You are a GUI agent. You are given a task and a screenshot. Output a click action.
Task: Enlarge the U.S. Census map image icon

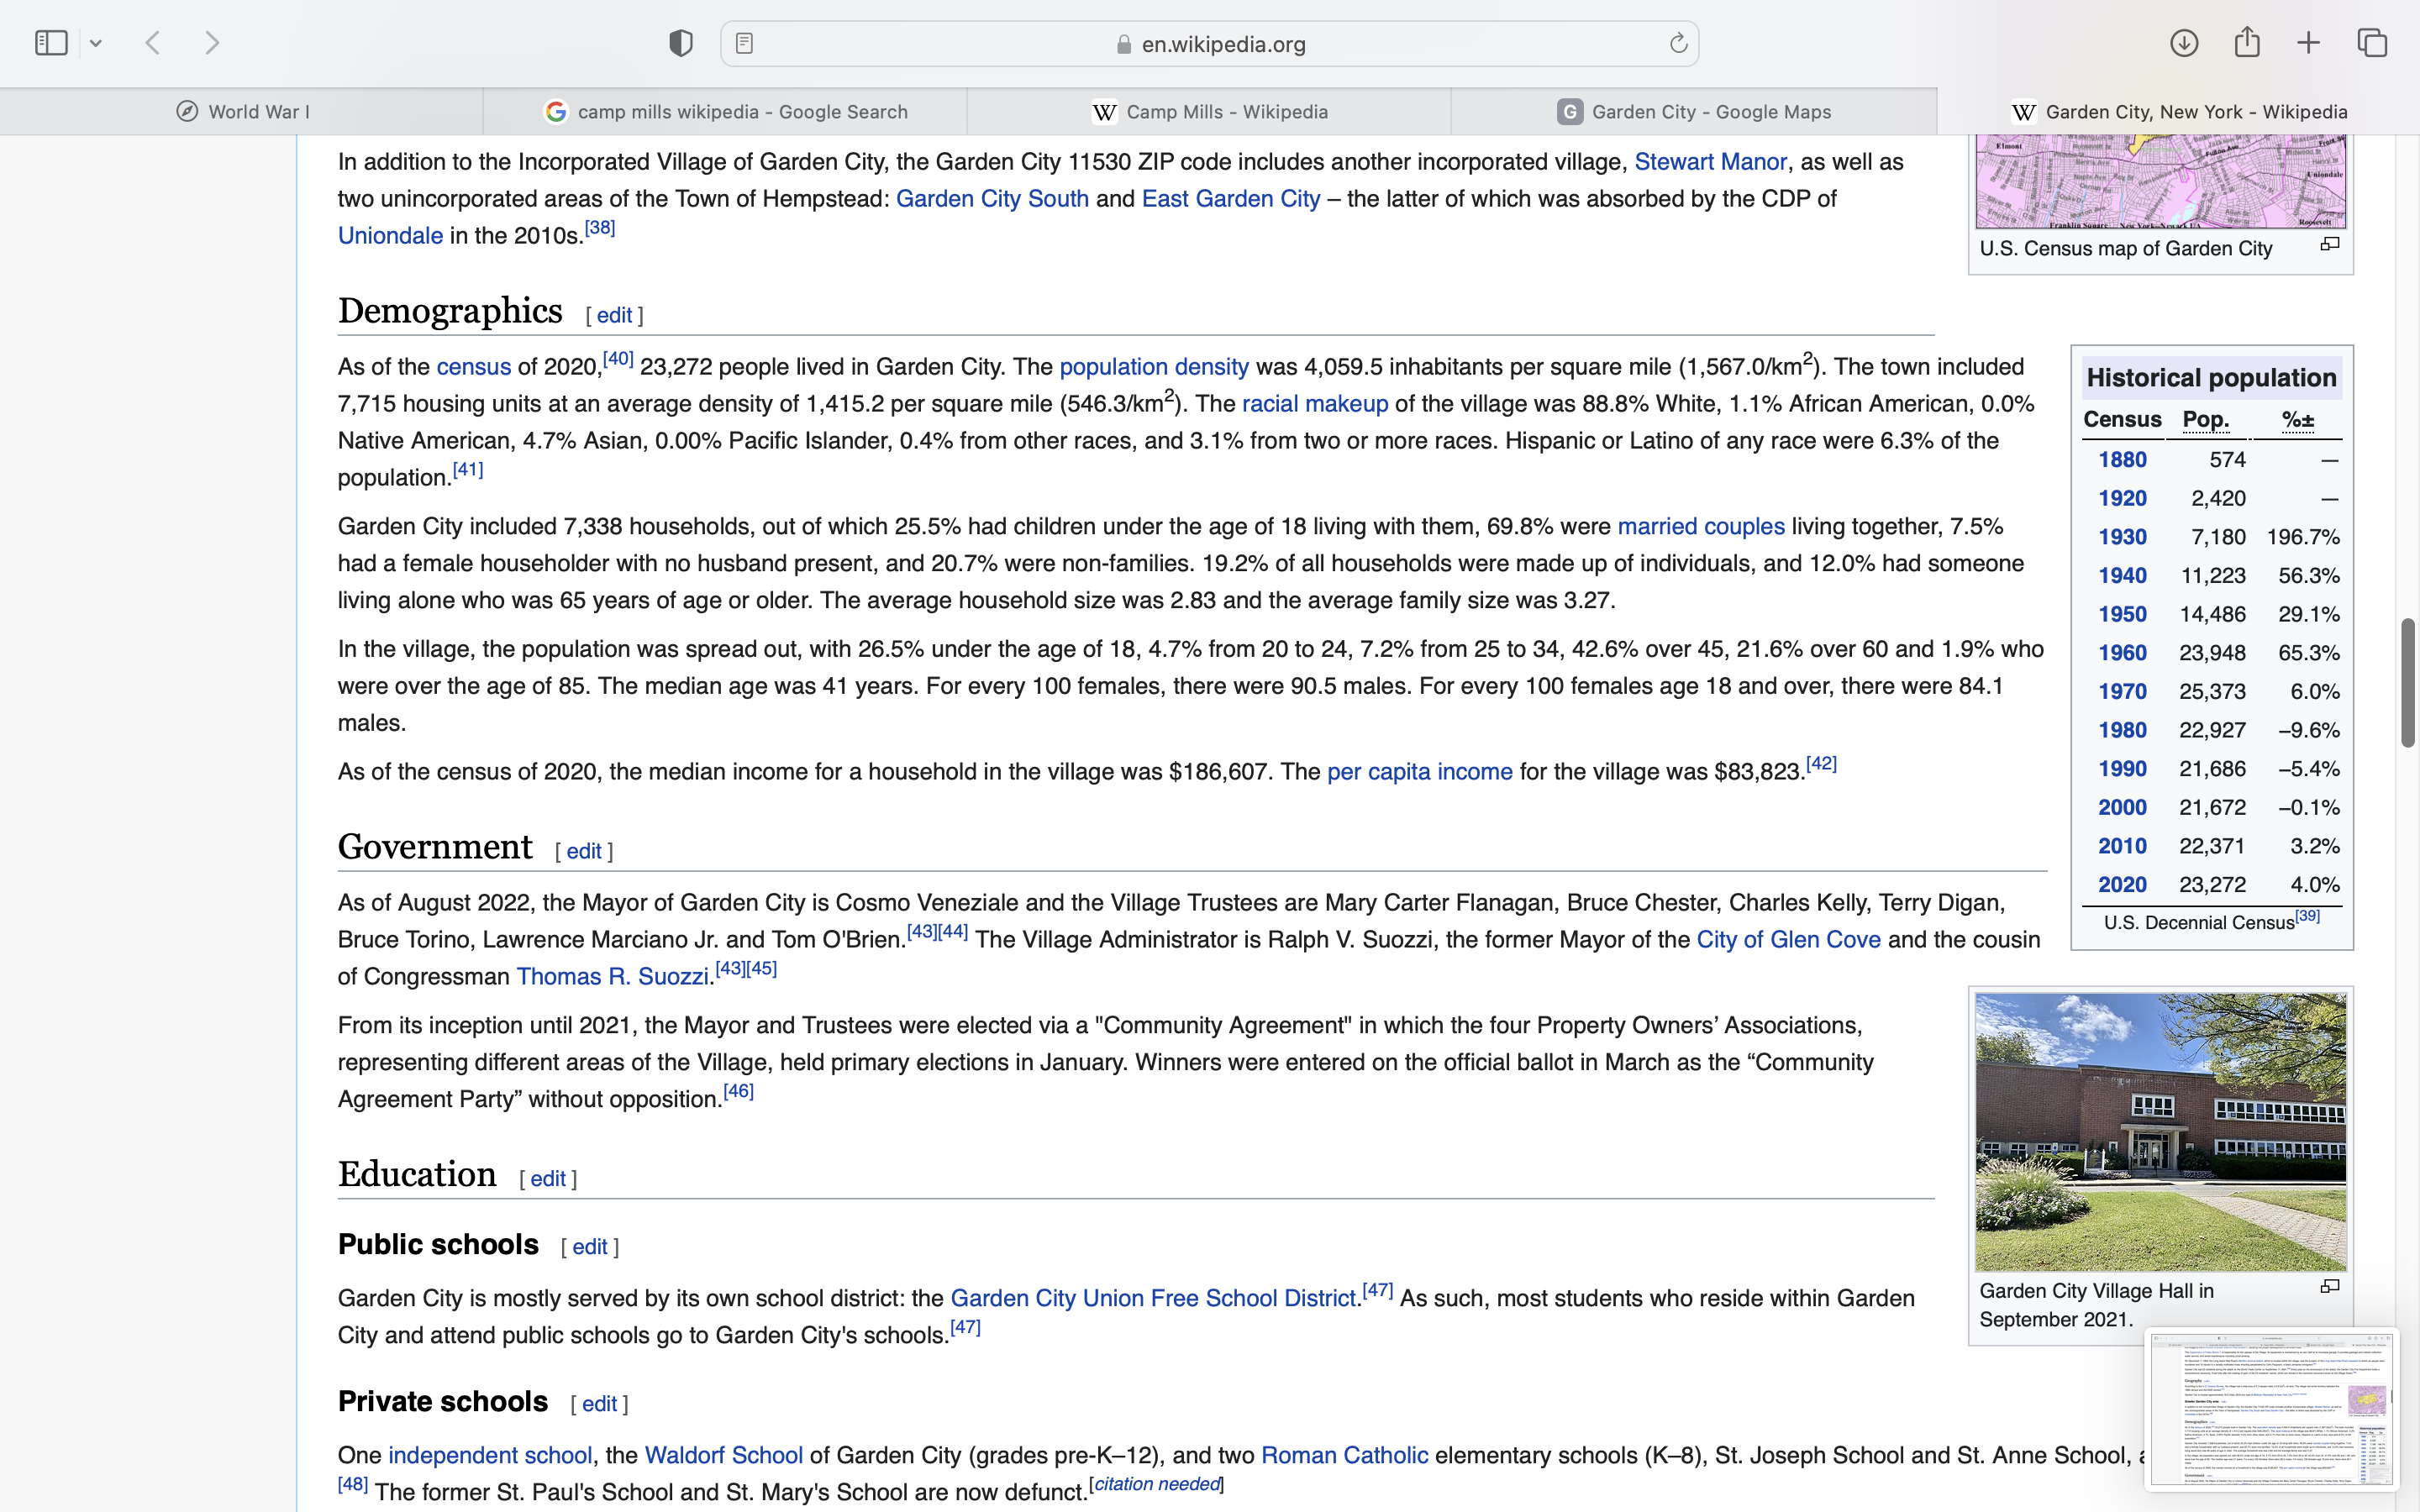[x=2329, y=244]
